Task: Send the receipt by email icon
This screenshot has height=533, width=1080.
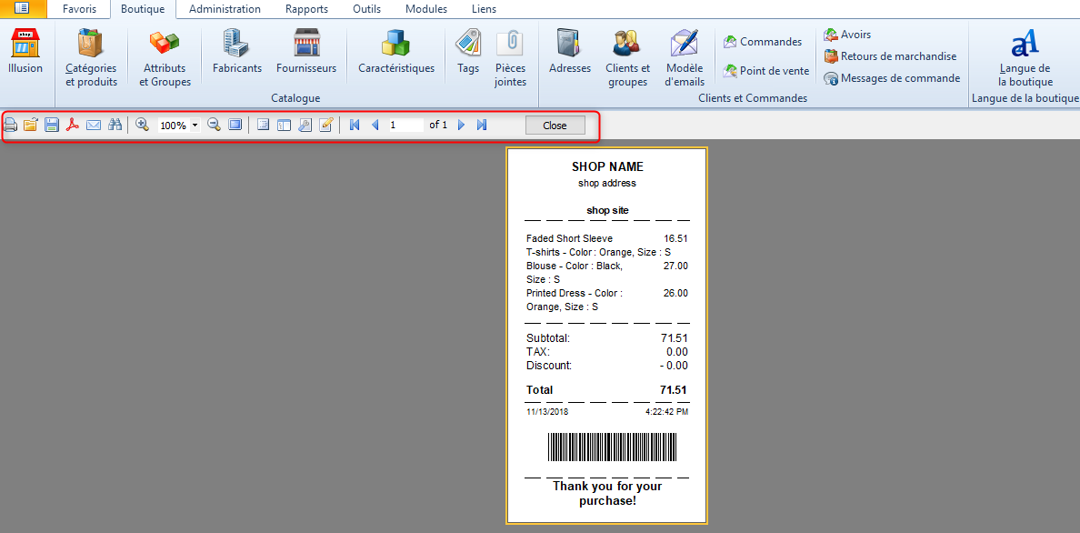Action: (x=94, y=126)
